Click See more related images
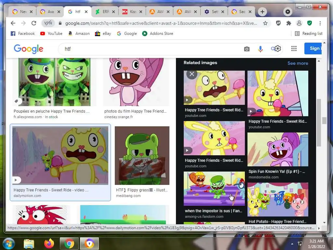Screen dimensions: 333x250 click(298, 63)
